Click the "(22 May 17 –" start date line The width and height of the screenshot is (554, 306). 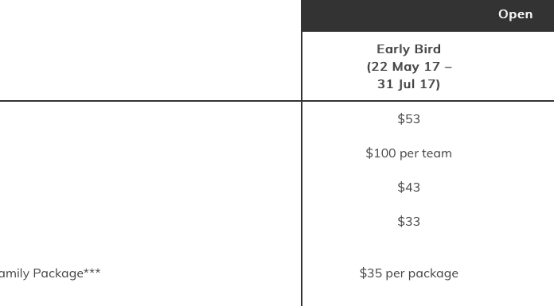pos(409,67)
